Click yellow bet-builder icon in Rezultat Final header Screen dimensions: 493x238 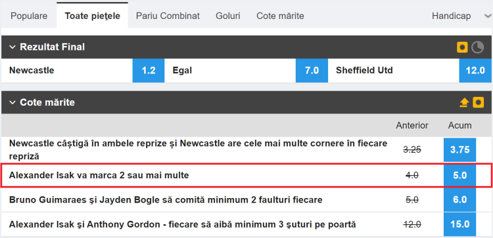[x=462, y=47]
